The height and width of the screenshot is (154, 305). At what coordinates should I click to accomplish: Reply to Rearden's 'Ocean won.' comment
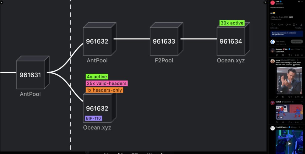point(277,55)
